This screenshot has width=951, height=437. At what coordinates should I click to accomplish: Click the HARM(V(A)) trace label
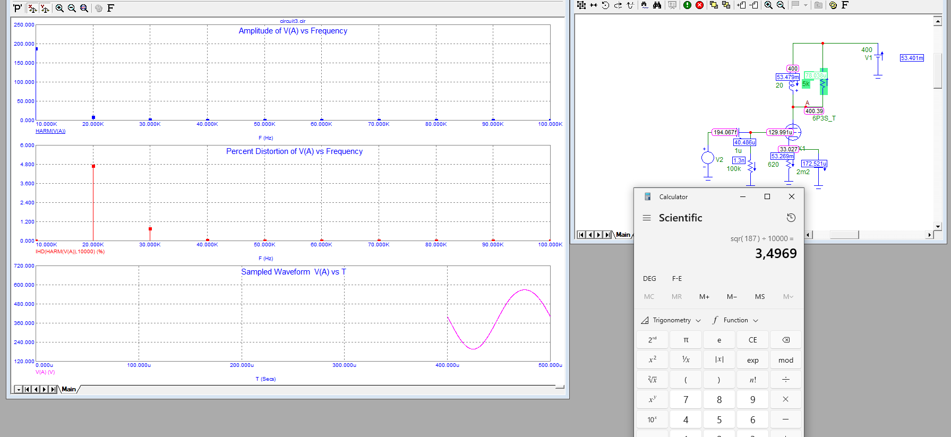point(50,131)
